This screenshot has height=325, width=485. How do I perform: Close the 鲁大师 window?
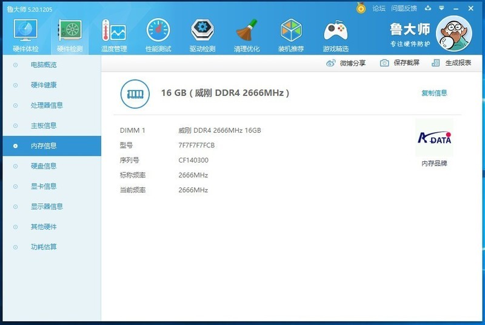click(x=471, y=8)
